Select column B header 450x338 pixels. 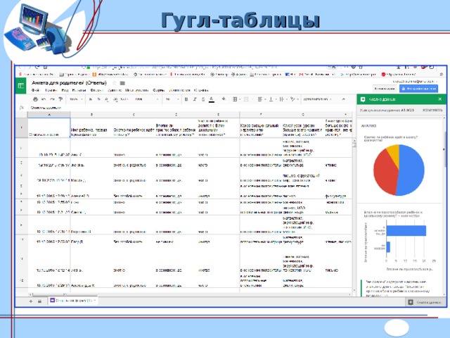91,115
